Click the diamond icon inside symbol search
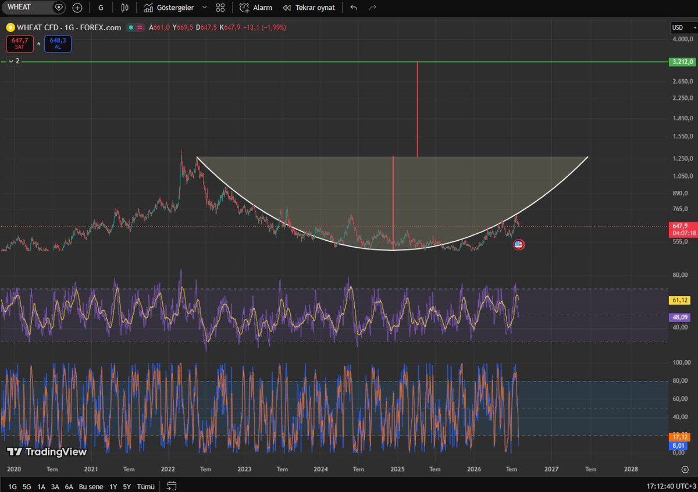The height and width of the screenshot is (492, 698). 58,8
